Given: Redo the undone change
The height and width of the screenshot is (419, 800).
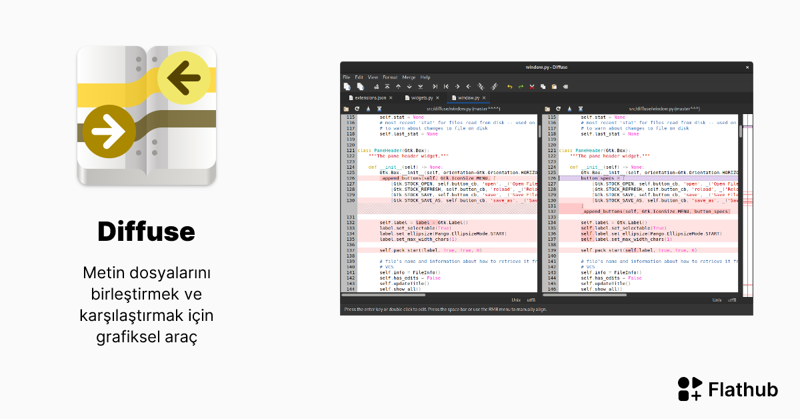Looking at the screenshot, I should [x=521, y=87].
